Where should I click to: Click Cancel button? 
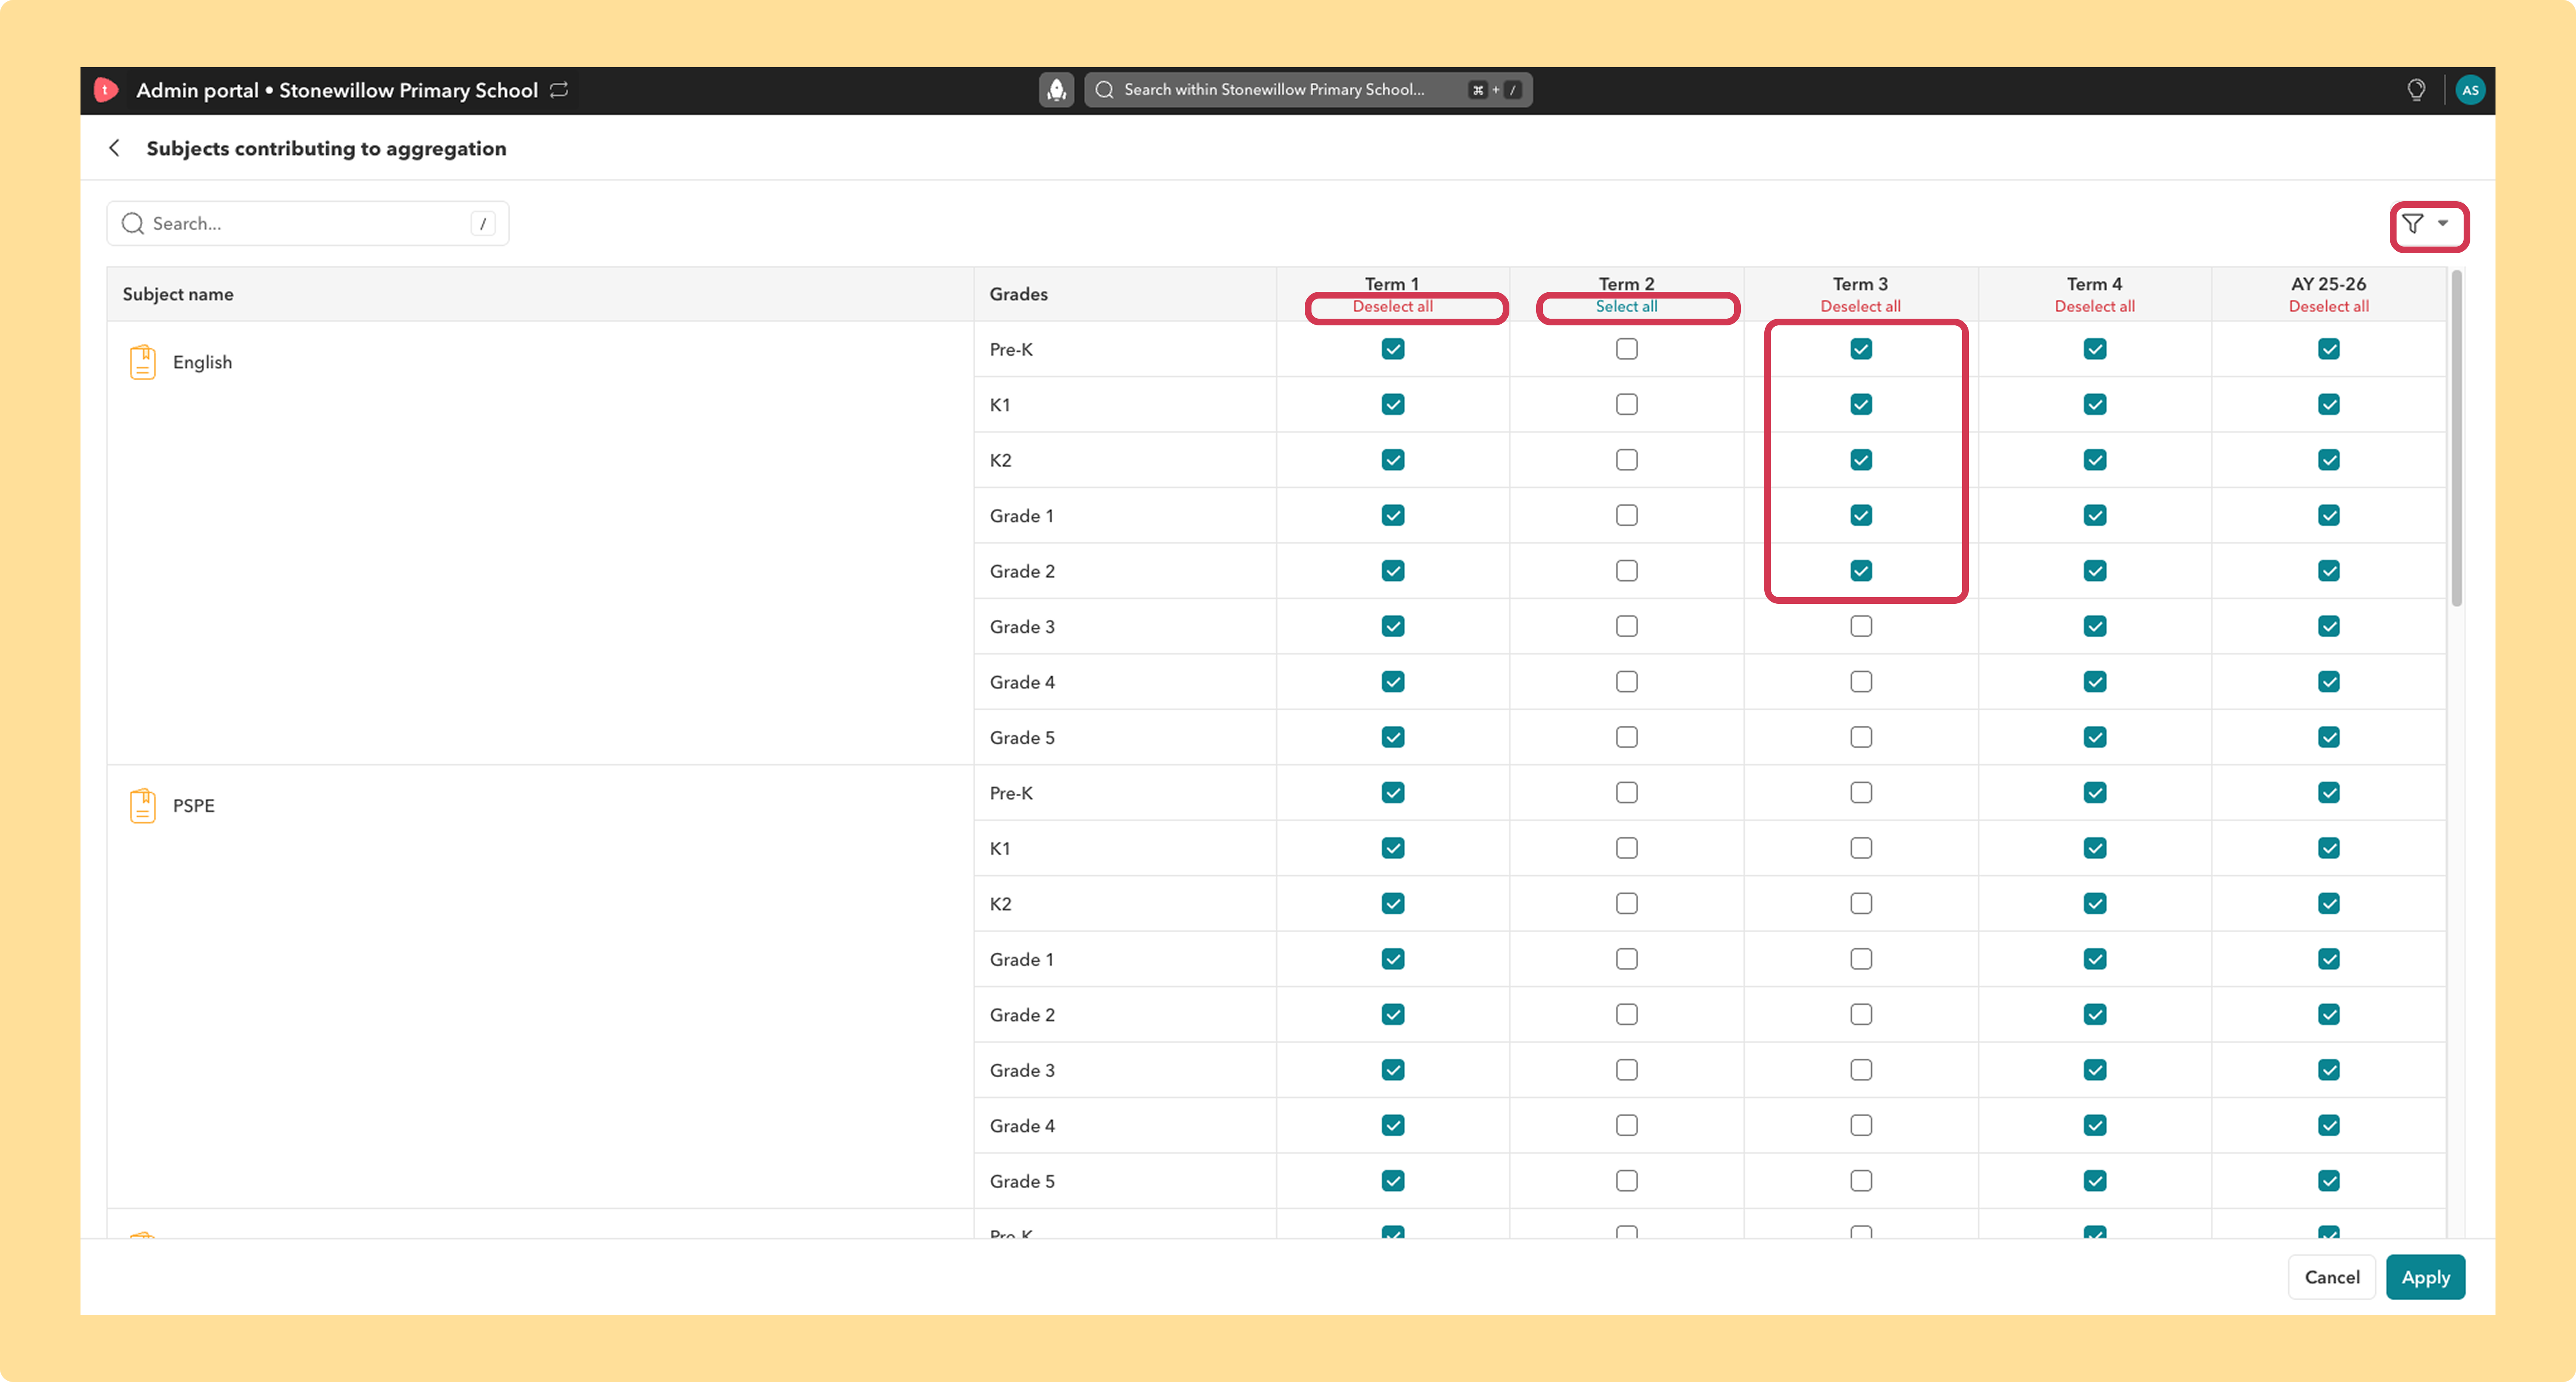2332,1277
